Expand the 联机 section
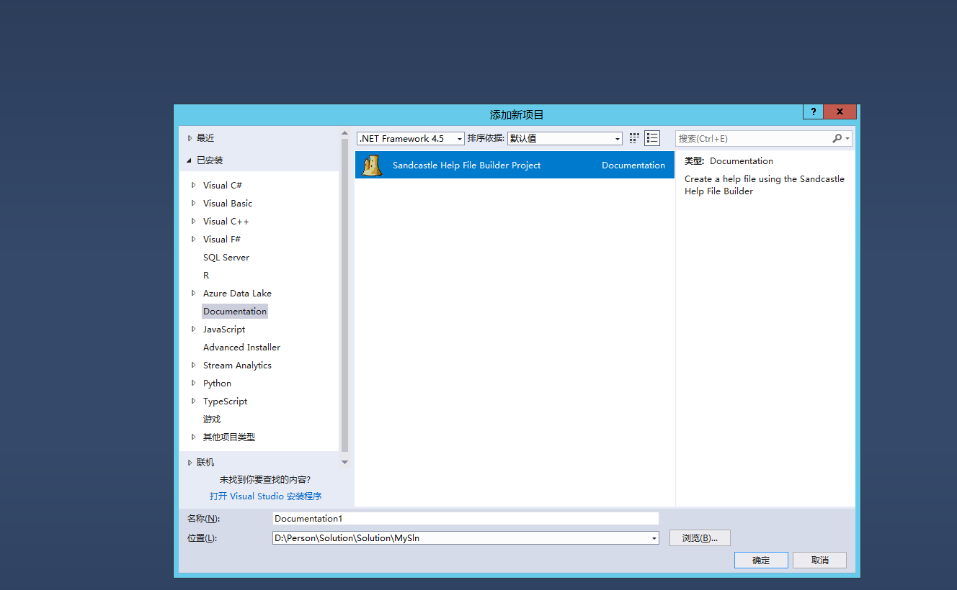This screenshot has width=957, height=590. [x=190, y=463]
